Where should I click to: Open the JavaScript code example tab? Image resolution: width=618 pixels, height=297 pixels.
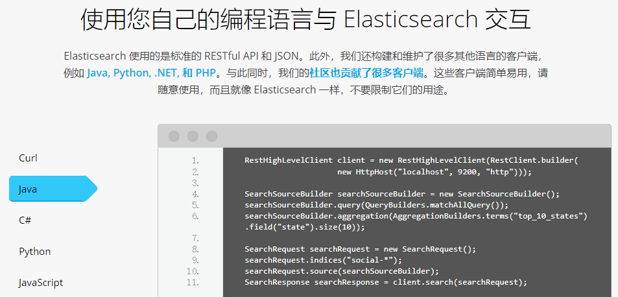click(x=41, y=283)
